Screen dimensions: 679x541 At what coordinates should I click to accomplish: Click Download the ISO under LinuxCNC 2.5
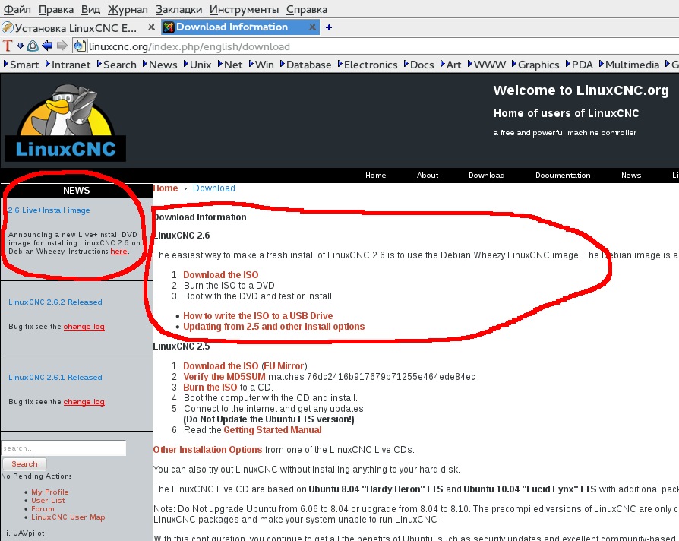221,366
